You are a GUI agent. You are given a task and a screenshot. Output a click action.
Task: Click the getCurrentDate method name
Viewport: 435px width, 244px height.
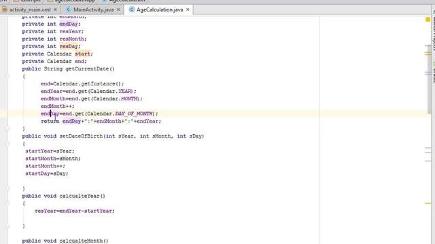87,69
